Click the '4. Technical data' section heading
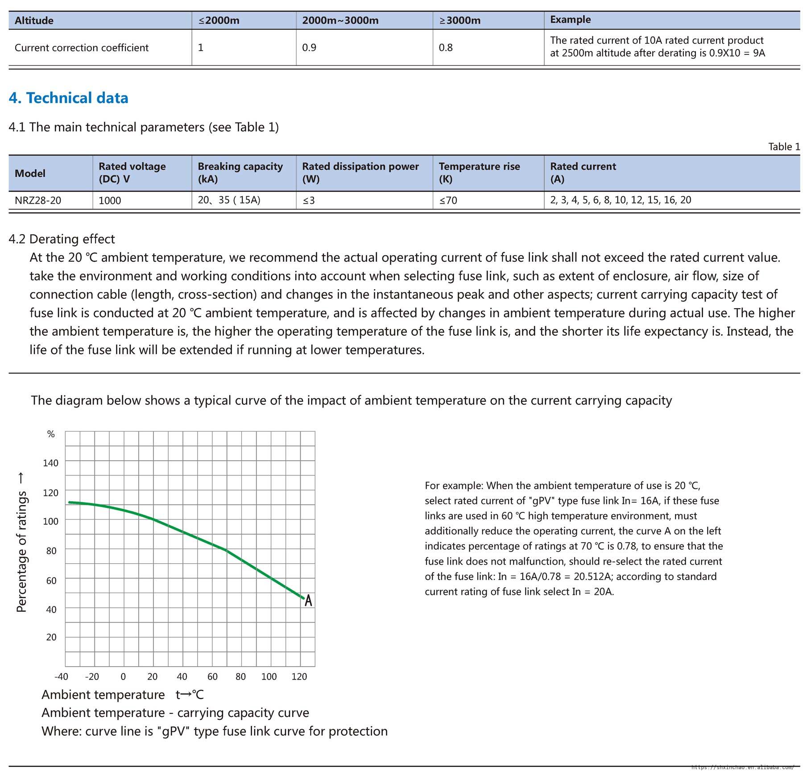803x771 pixels. [68, 98]
